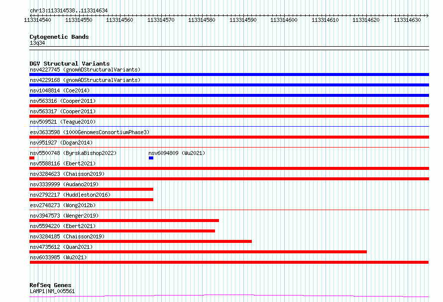Viewport: 443px width, 302px height.
Task: Click nsv563317 (Cooper2011) label
Action: click(x=63, y=111)
